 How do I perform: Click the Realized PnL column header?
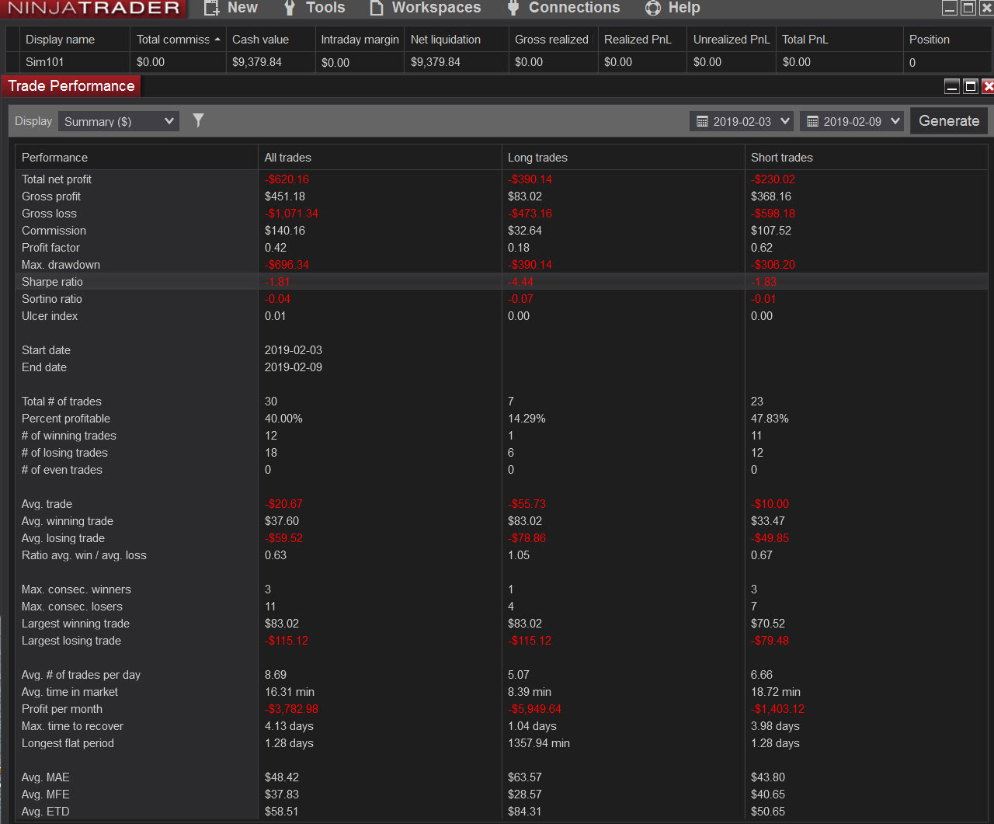point(642,40)
